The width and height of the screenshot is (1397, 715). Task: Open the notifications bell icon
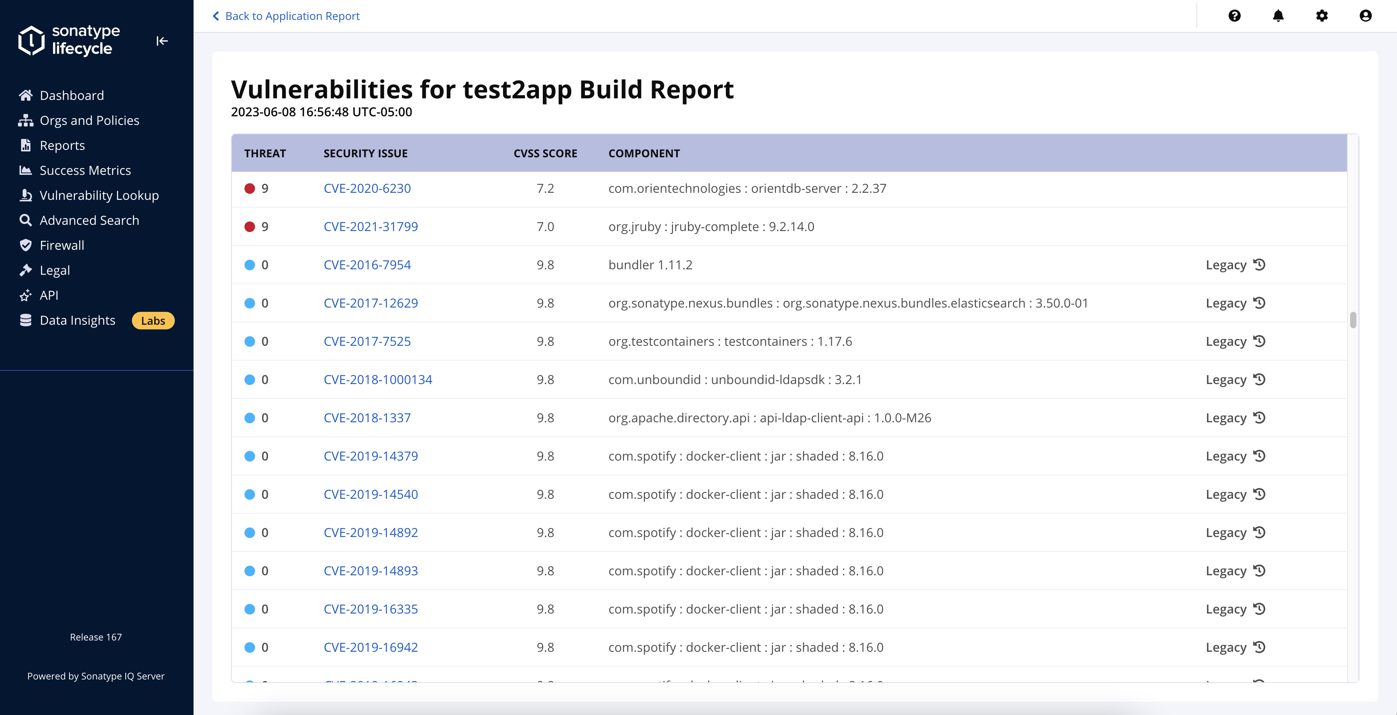click(1278, 16)
